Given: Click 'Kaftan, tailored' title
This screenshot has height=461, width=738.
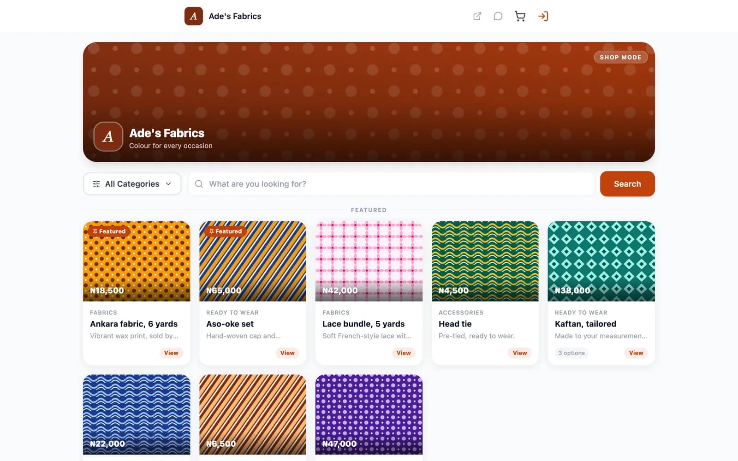Looking at the screenshot, I should click(585, 324).
